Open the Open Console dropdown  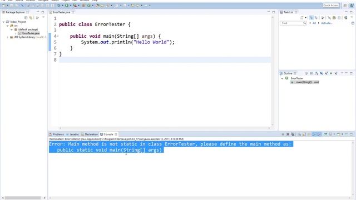[342, 134]
